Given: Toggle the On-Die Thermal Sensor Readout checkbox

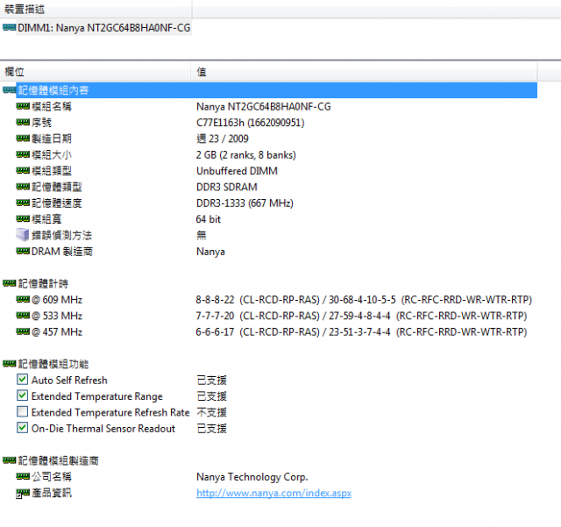Looking at the screenshot, I should tap(22, 427).
